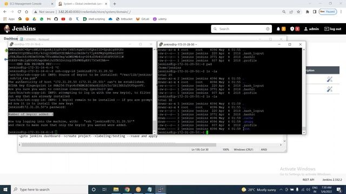The width and height of the screenshot is (346, 194).
Task: Open the Google bookmark
Action: [x=20, y=19]
